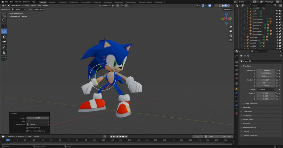Activate the Move tool

[4, 26]
